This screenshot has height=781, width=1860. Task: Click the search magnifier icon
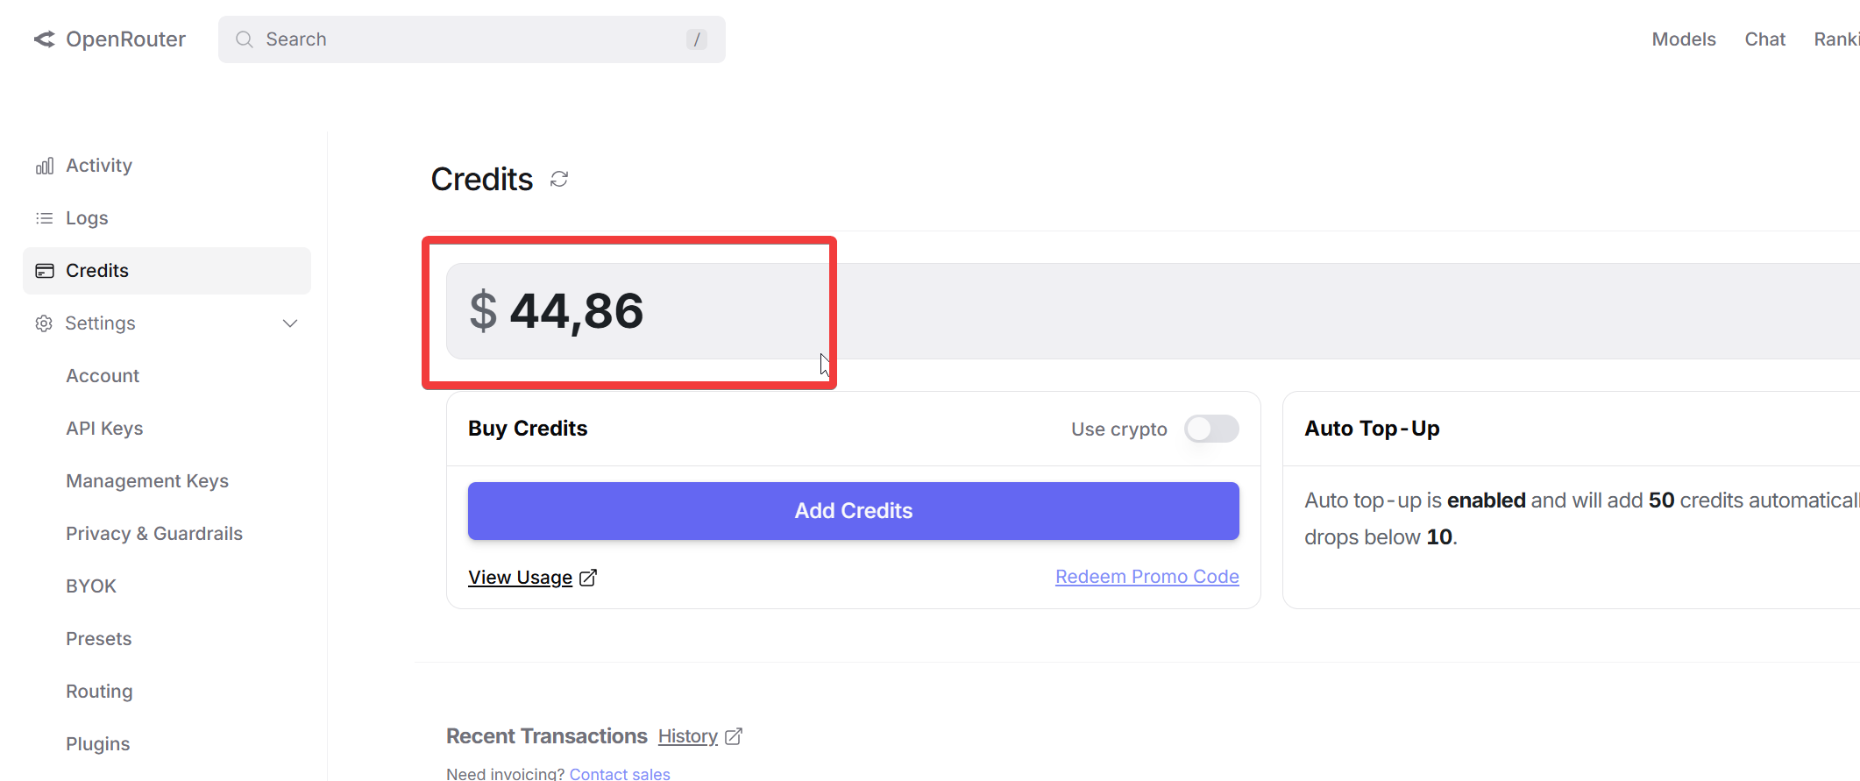[x=245, y=39]
